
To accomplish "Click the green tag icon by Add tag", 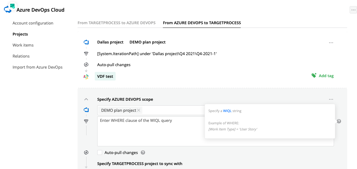I will pos(314,75).
